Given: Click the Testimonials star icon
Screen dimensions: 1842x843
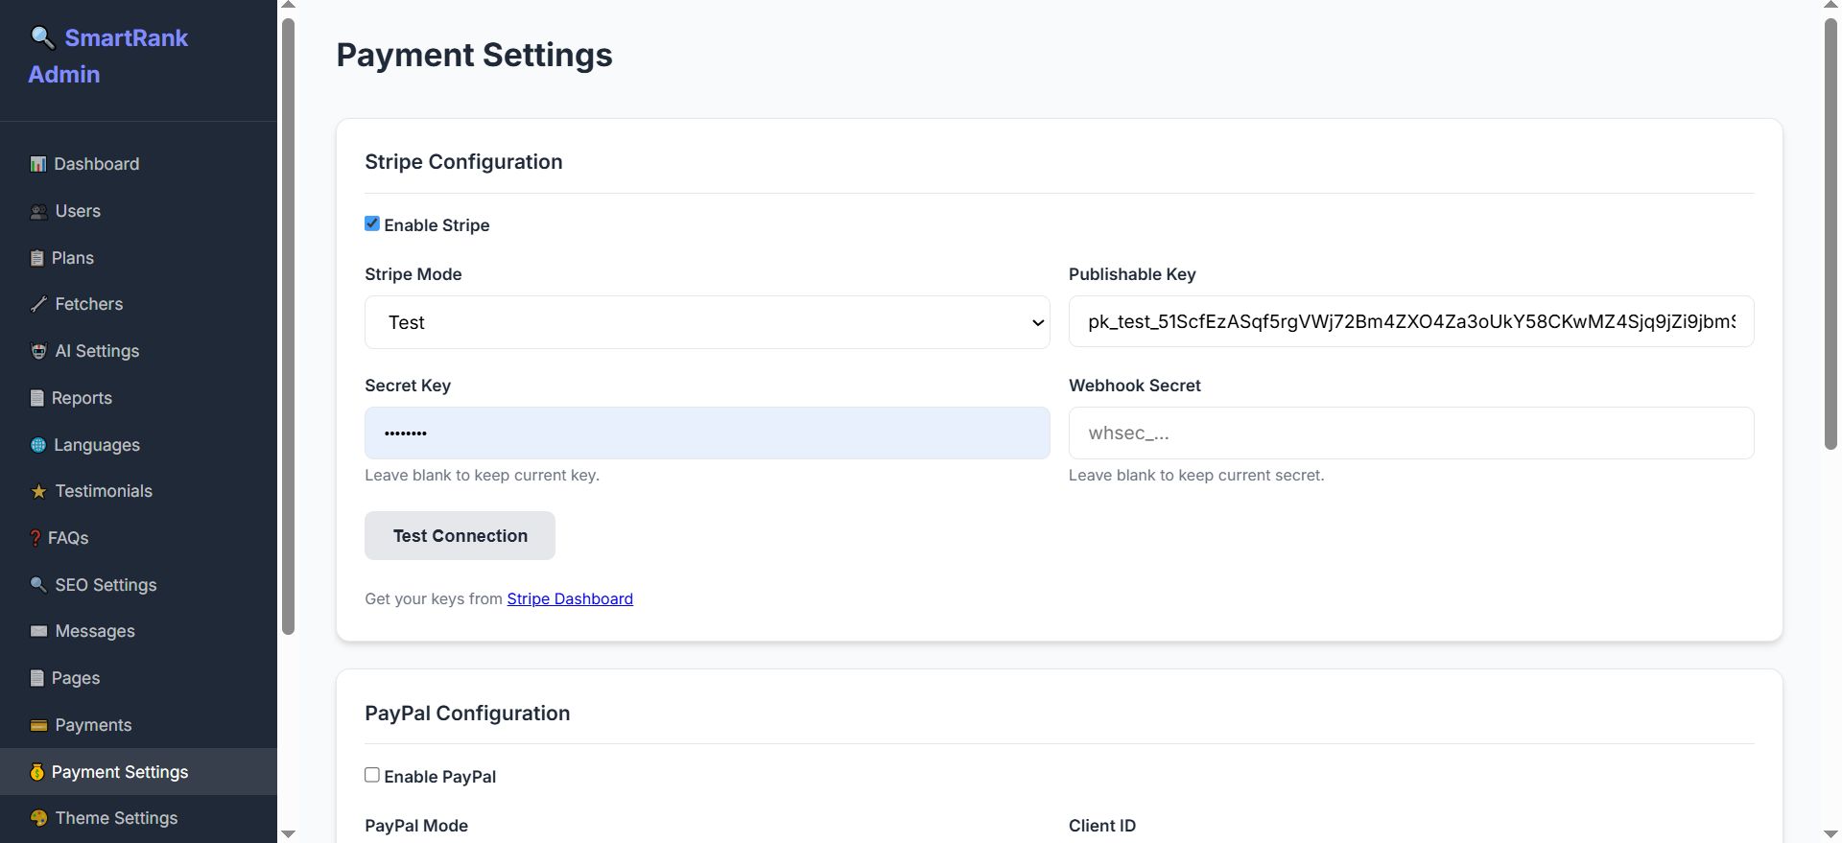Looking at the screenshot, I should coord(38,491).
